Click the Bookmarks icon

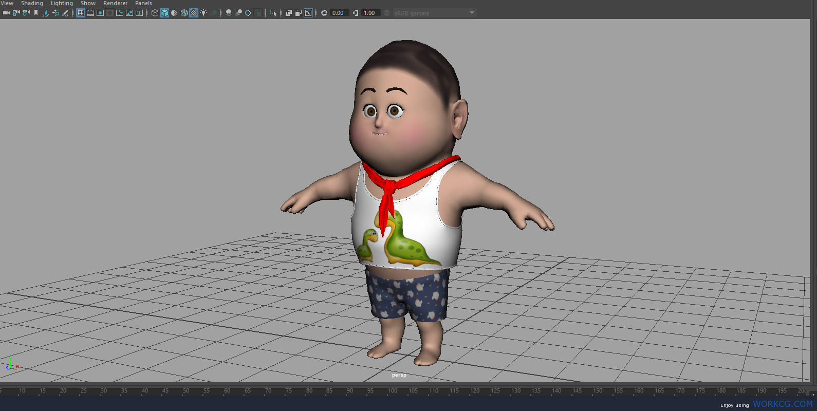(x=36, y=13)
